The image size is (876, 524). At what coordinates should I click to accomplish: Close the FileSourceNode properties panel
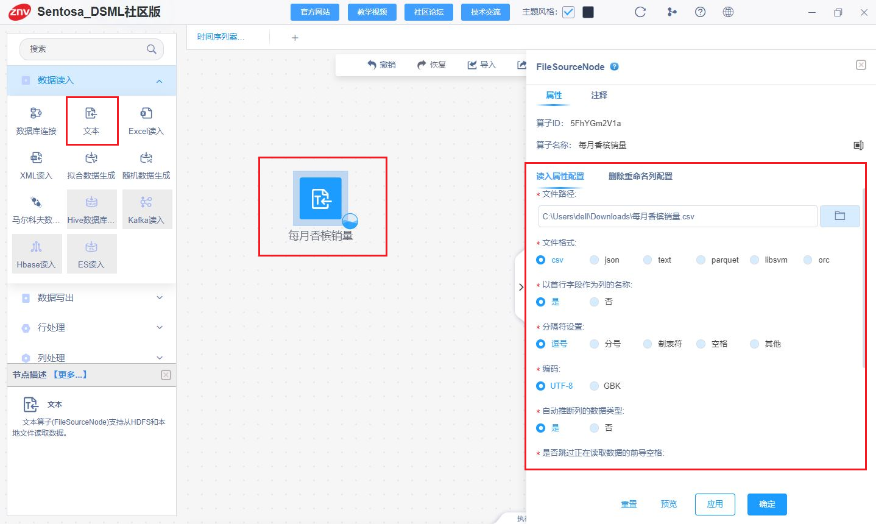(x=861, y=65)
